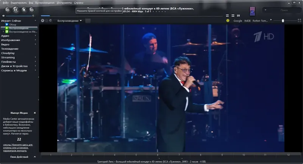This screenshot has height=164, width=303.
Task: Click the small arrow before size slider
Action: click(271, 20)
